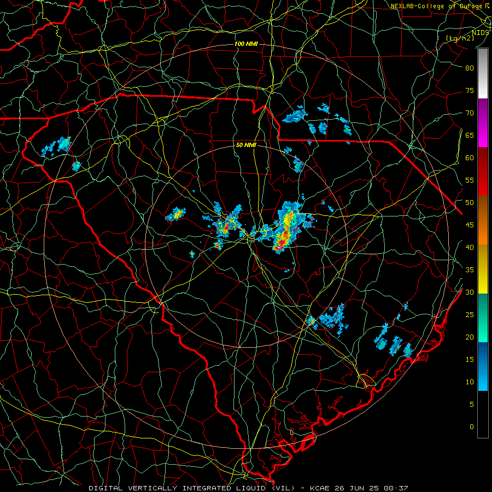Click the green band of the color bar

coord(483,318)
